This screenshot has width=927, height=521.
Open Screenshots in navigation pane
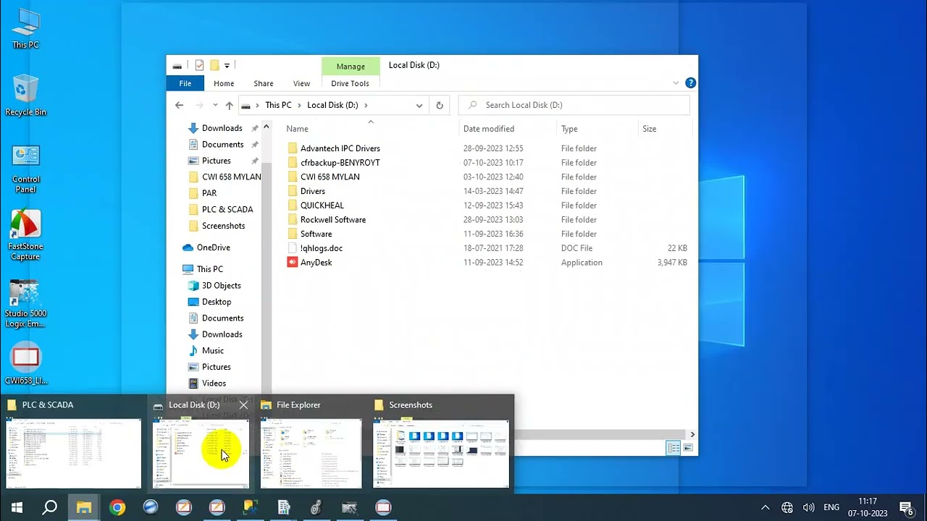point(223,226)
